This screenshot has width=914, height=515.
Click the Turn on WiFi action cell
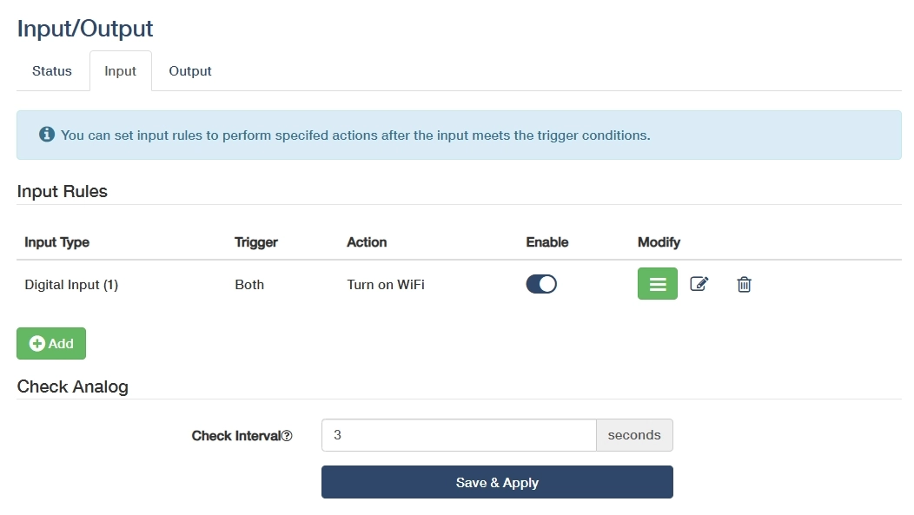[386, 285]
